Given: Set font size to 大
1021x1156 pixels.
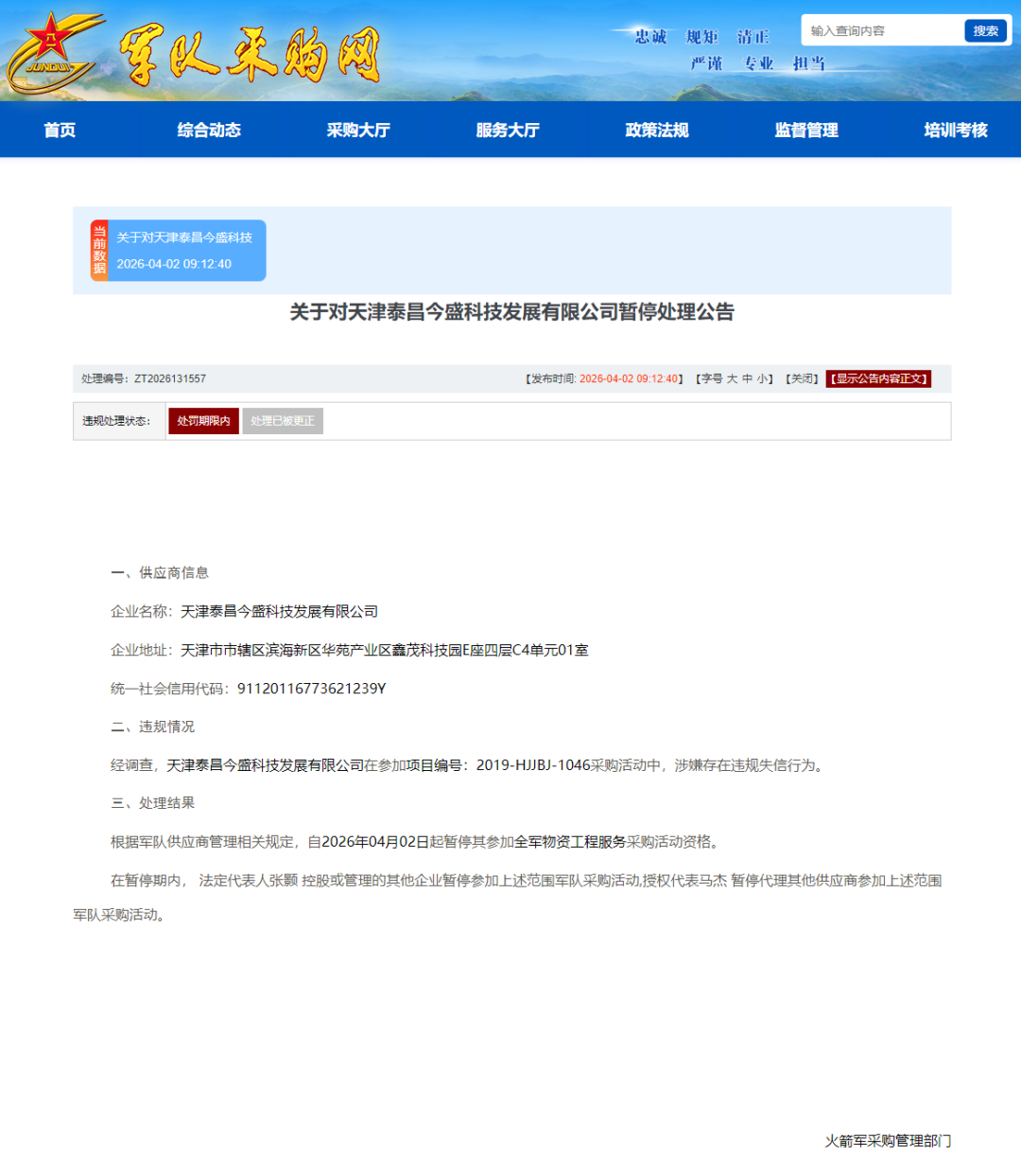Looking at the screenshot, I should pyautogui.click(x=732, y=378).
